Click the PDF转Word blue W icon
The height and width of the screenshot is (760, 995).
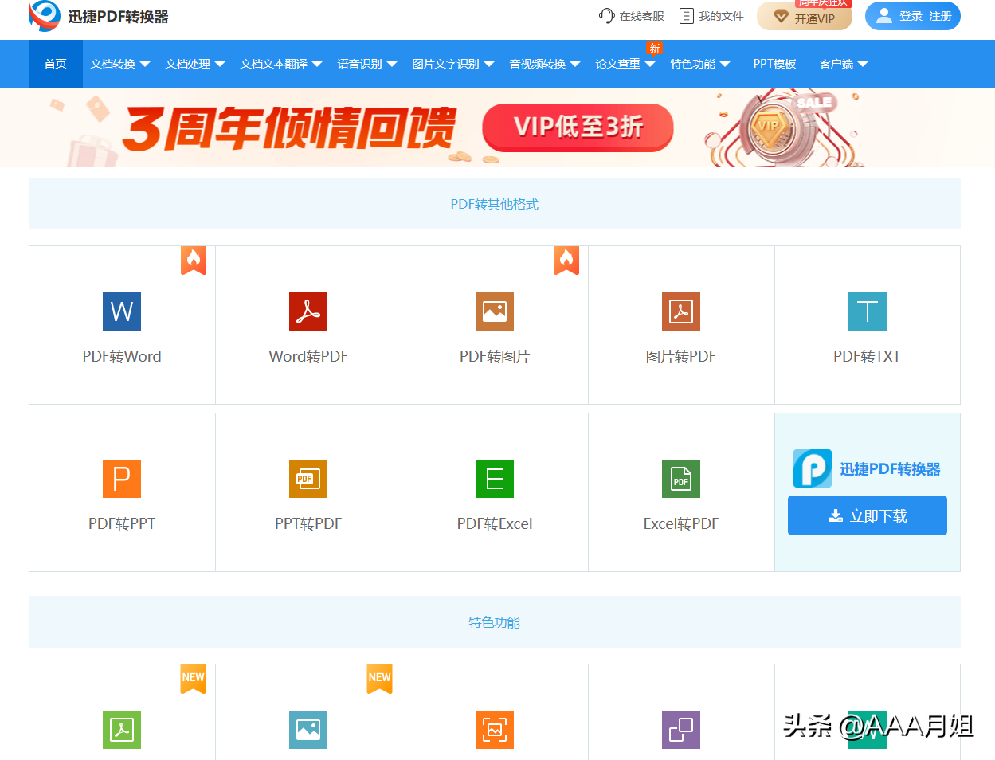(x=122, y=311)
